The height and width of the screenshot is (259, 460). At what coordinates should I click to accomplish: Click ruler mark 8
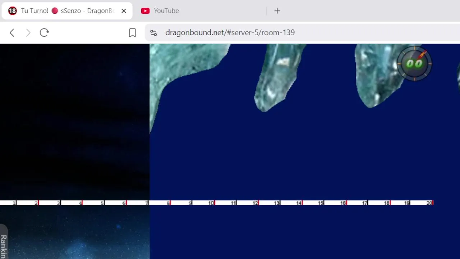(168, 203)
